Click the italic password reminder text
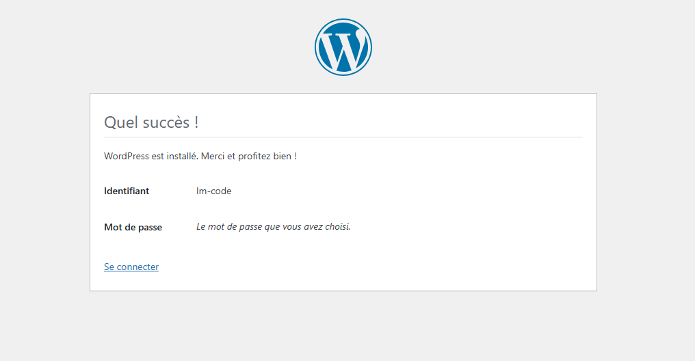This screenshot has height=361, width=695. (273, 226)
